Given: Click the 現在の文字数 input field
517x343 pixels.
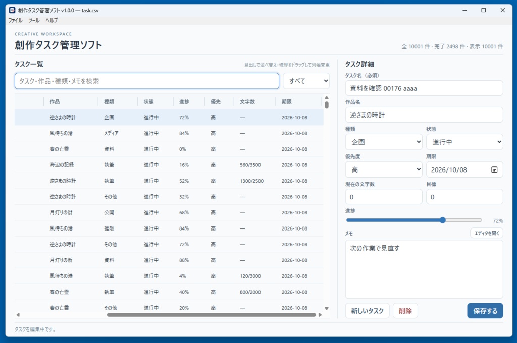Looking at the screenshot, I should pyautogui.click(x=384, y=197).
